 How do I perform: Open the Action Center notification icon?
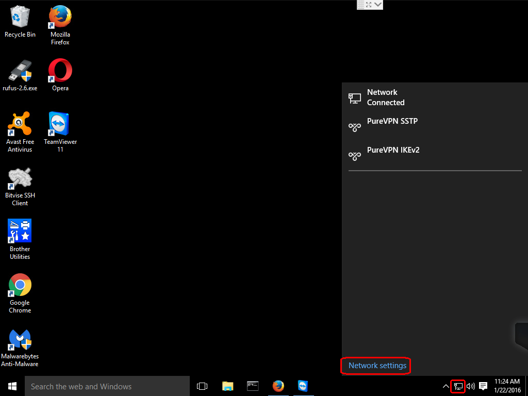pyautogui.click(x=483, y=386)
